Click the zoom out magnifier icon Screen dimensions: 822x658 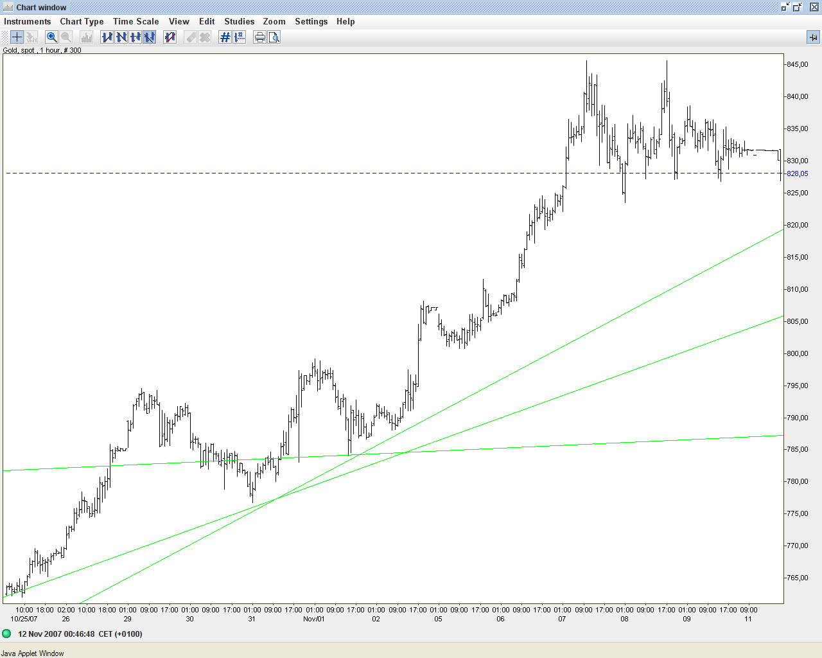(x=66, y=37)
